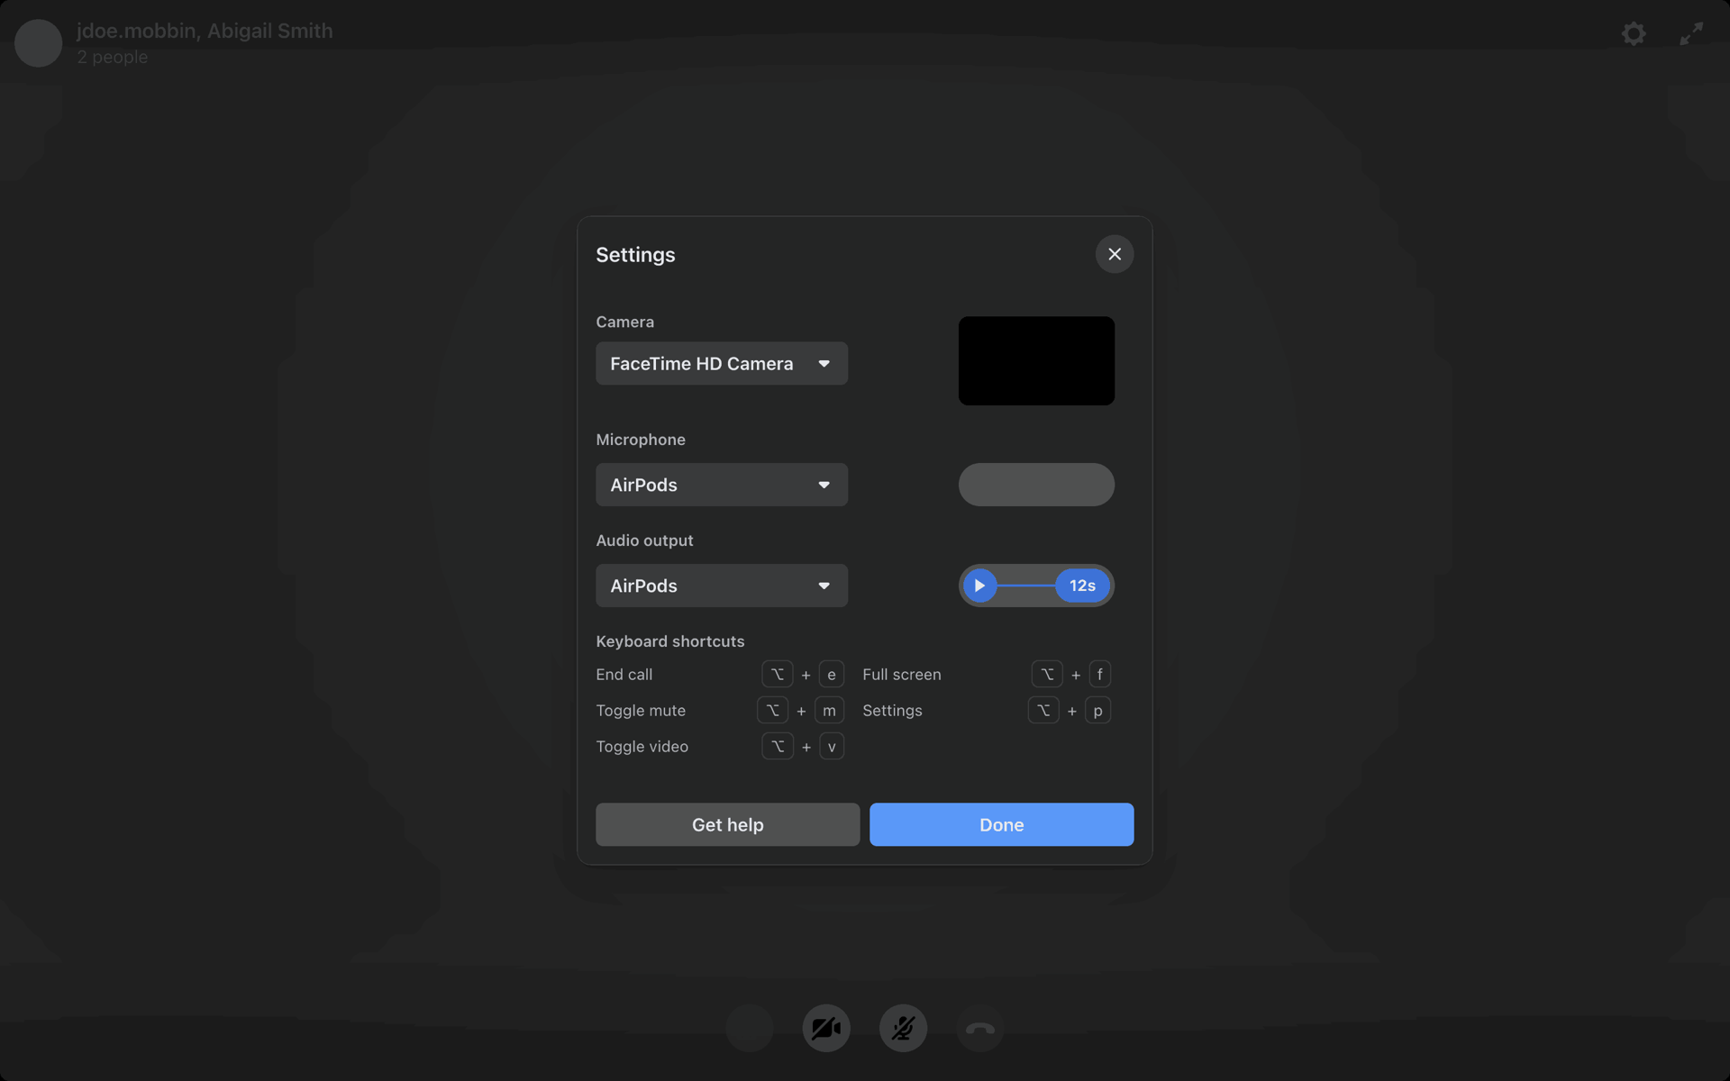The height and width of the screenshot is (1081, 1730).
Task: Click the option key next to Toggle mute
Action: 773,710
